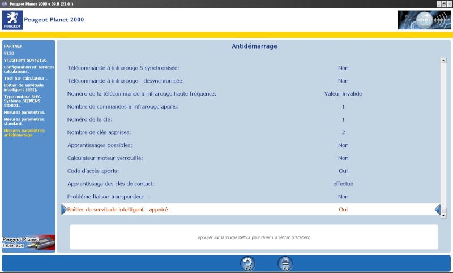This screenshot has width=453, height=273.
Task: Minimize the Peugeot Planet 2000 window
Action: 439,4
